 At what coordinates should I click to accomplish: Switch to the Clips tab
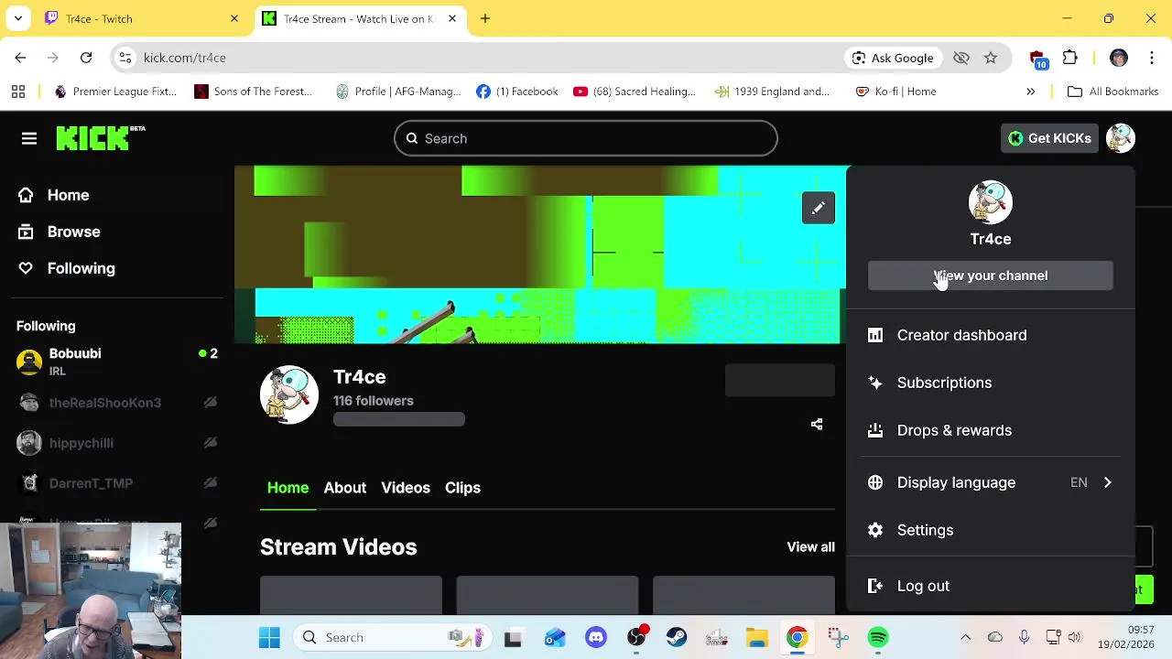(462, 488)
